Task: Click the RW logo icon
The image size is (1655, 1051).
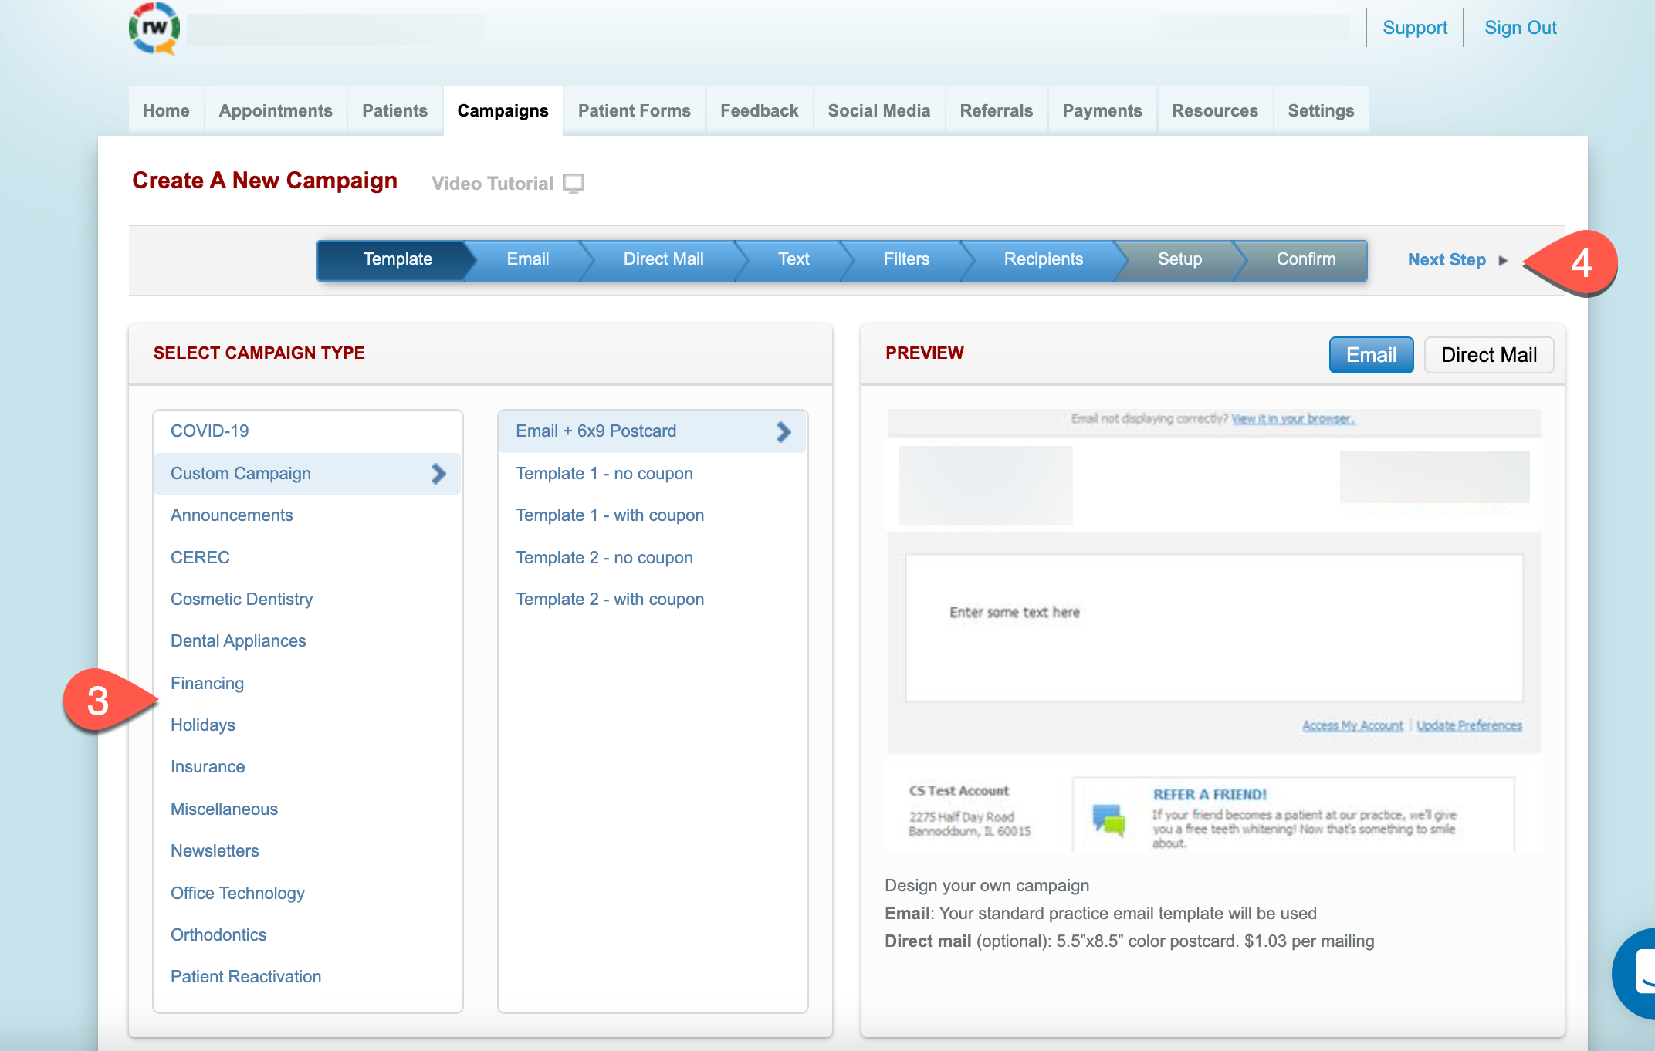Action: [x=154, y=29]
